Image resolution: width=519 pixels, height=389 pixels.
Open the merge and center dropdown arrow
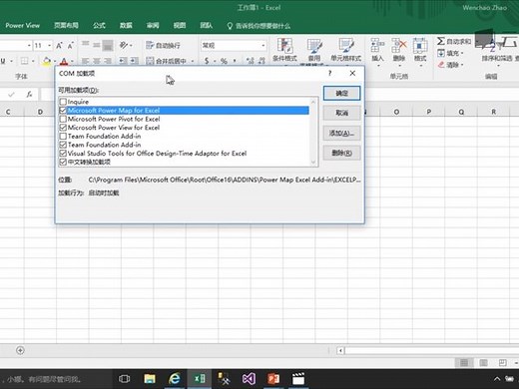point(193,61)
